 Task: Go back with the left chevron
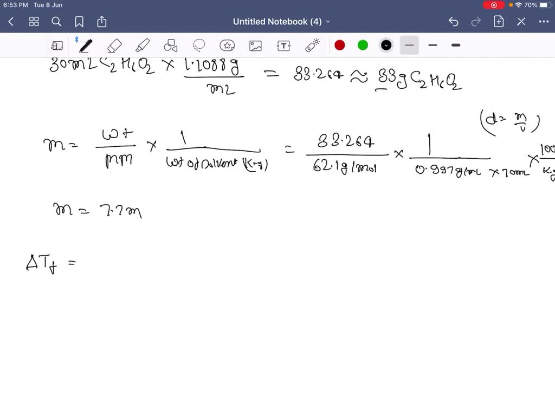pyautogui.click(x=11, y=22)
